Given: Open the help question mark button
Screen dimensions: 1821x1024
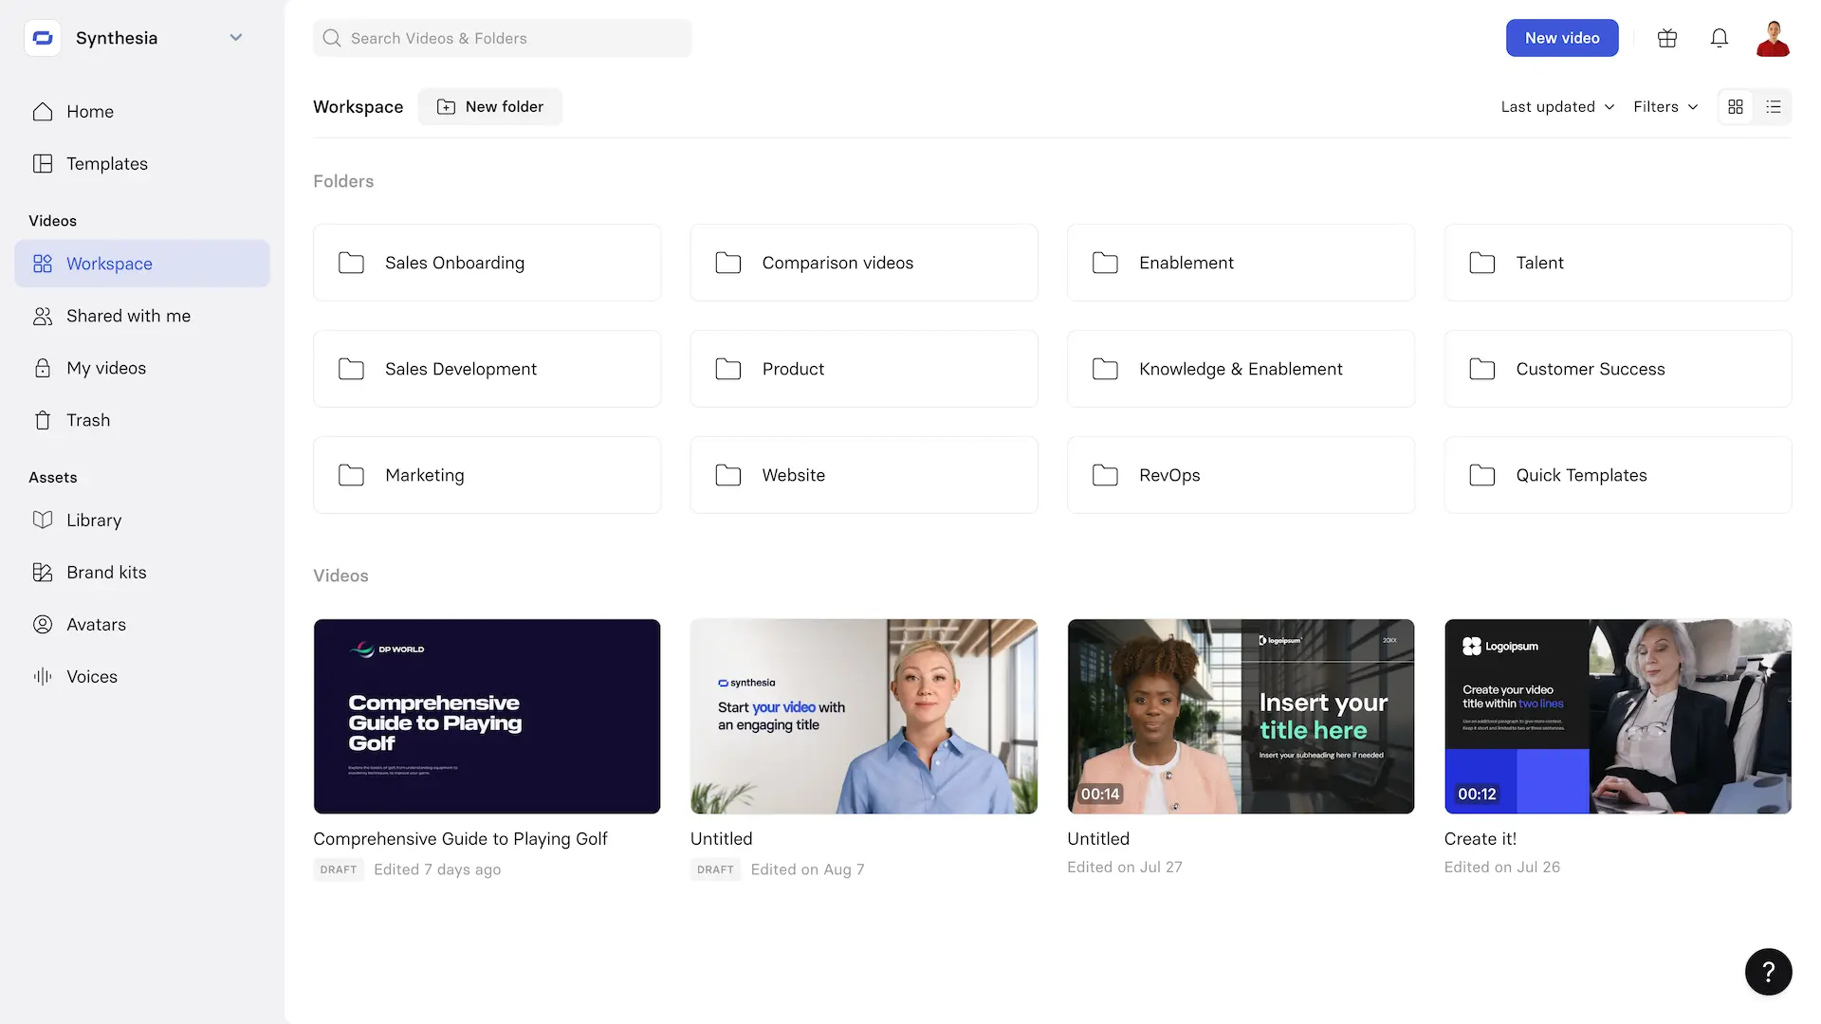Looking at the screenshot, I should [1768, 972].
